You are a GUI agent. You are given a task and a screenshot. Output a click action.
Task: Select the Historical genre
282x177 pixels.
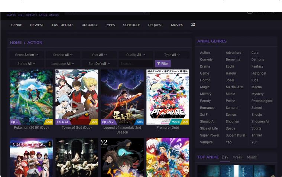259,73
